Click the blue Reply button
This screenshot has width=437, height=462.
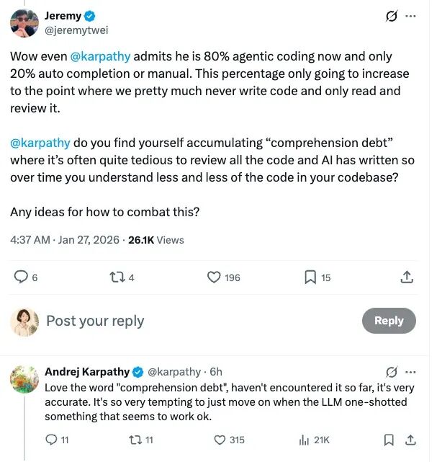click(389, 321)
